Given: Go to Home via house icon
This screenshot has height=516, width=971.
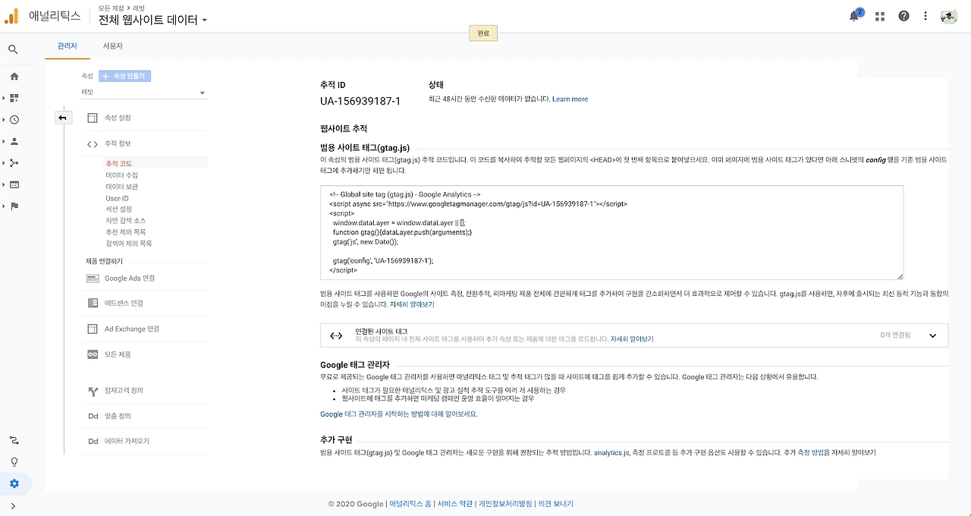Looking at the screenshot, I should (x=14, y=77).
